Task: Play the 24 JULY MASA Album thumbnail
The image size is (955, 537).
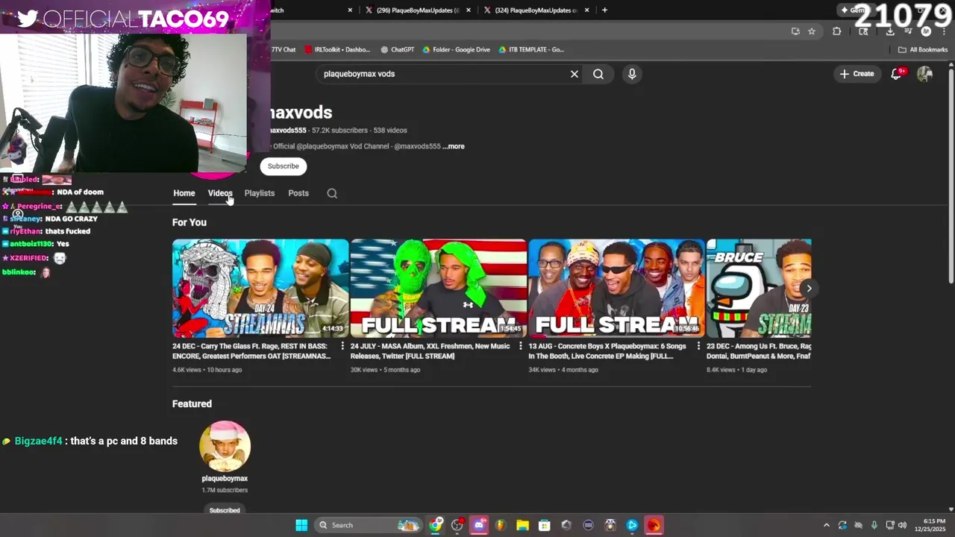Action: pos(439,289)
